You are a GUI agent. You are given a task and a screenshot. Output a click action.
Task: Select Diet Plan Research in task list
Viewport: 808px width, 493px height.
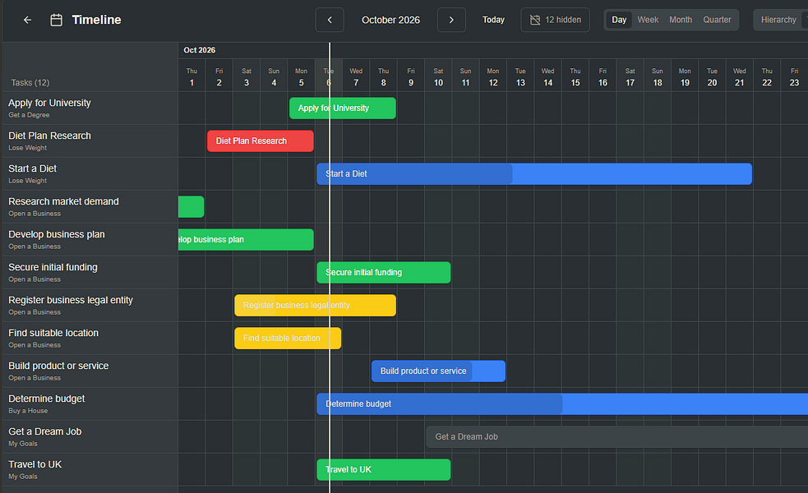(49, 136)
